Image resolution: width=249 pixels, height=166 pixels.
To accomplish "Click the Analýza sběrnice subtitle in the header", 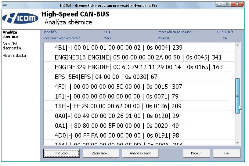I will (68, 22).
